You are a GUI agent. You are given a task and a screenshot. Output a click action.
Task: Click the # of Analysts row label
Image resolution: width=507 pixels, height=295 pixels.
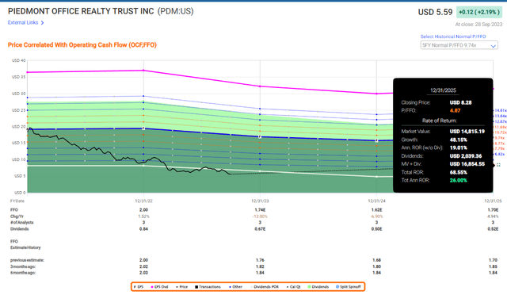coord(21,223)
